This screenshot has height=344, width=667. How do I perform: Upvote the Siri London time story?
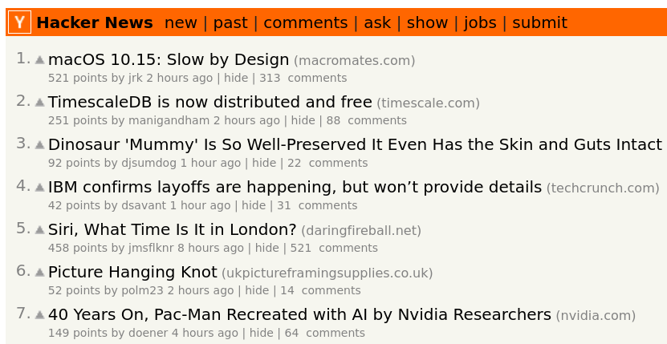click(x=39, y=230)
